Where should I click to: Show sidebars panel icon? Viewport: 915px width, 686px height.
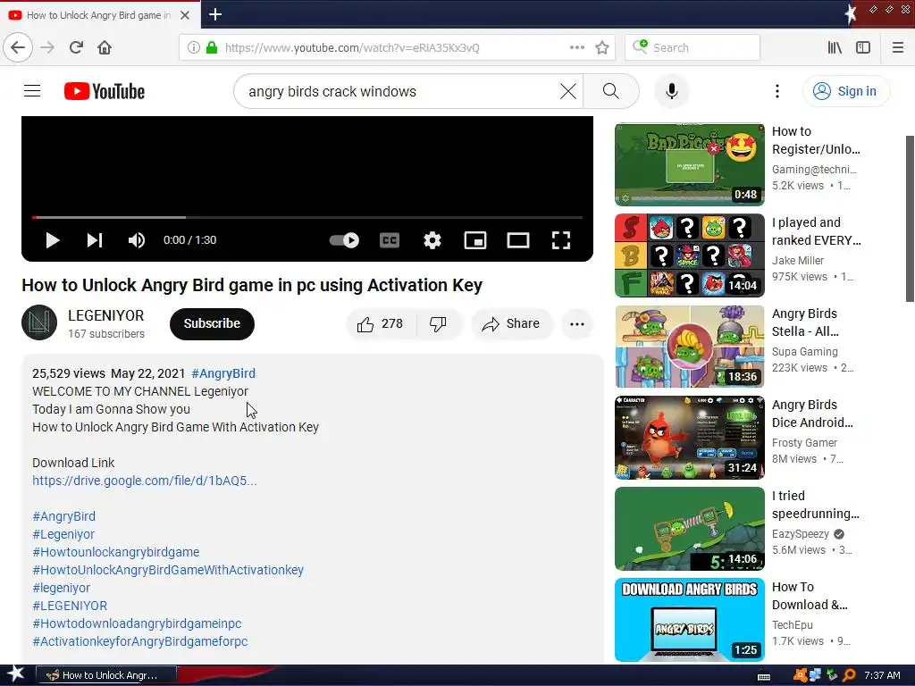pos(863,47)
